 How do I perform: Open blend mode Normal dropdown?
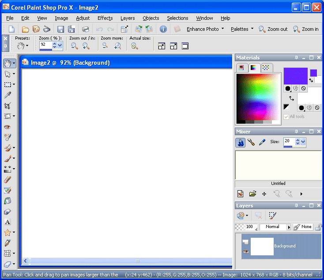(289, 227)
